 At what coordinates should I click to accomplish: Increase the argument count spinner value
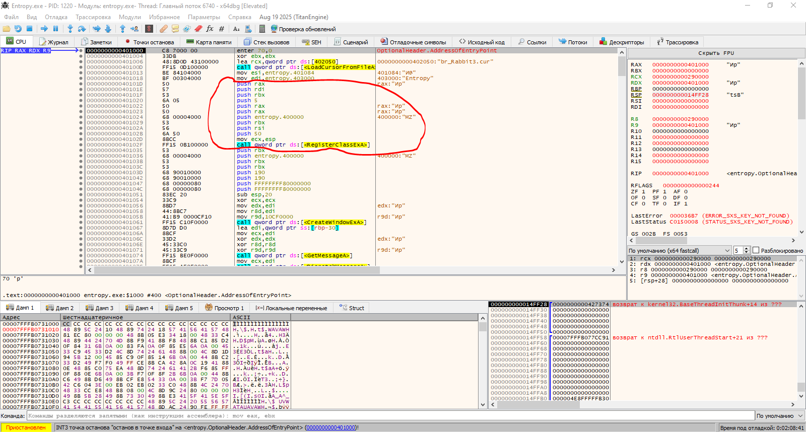tap(747, 249)
